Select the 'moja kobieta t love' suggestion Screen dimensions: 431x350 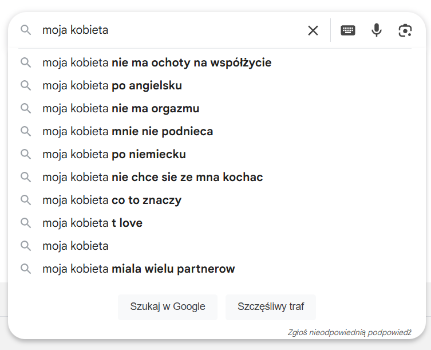[x=92, y=223]
